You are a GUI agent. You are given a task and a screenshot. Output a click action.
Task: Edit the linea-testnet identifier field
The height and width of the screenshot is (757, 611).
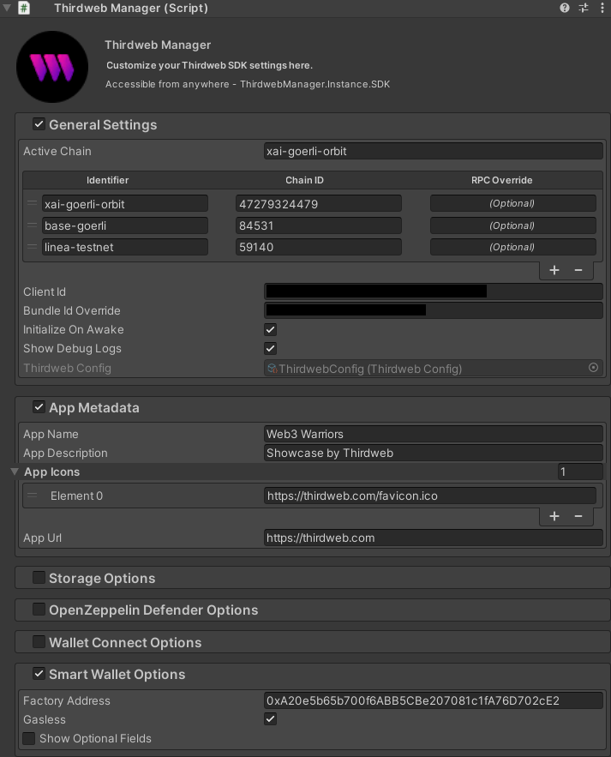point(125,247)
